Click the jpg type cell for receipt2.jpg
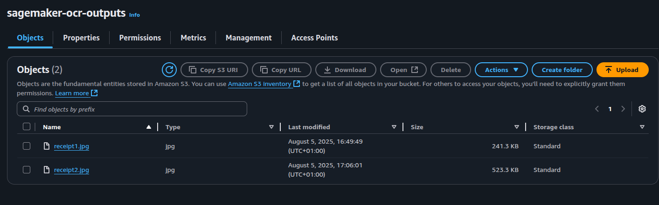Screen dimensions: 659x205 tap(170, 170)
